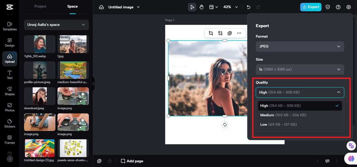Switch to the Project tab
357x167 pixels.
(40, 6)
